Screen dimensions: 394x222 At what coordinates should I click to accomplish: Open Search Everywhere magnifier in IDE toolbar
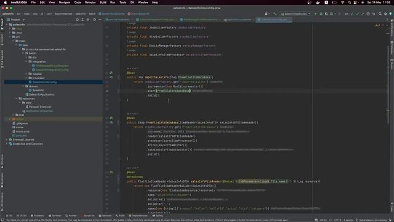pyautogui.click(x=380, y=14)
